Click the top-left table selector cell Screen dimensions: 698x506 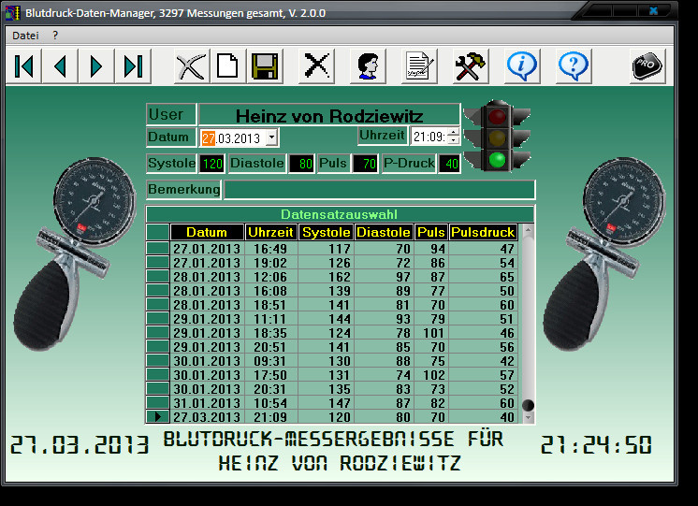click(x=157, y=232)
